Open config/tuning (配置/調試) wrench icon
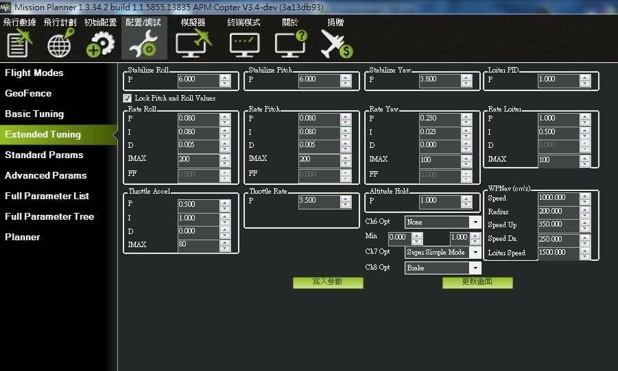618x371 pixels. point(144,44)
